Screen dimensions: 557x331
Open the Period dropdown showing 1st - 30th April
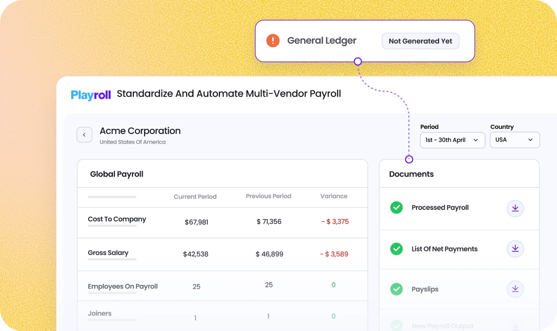[x=452, y=140]
